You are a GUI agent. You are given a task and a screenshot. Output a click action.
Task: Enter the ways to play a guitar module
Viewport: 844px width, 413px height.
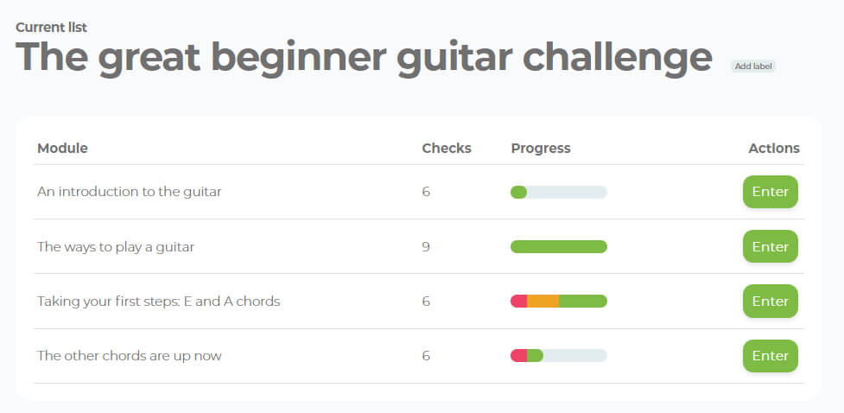pyautogui.click(x=770, y=246)
